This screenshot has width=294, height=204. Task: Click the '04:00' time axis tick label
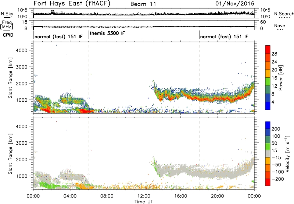point(70,196)
